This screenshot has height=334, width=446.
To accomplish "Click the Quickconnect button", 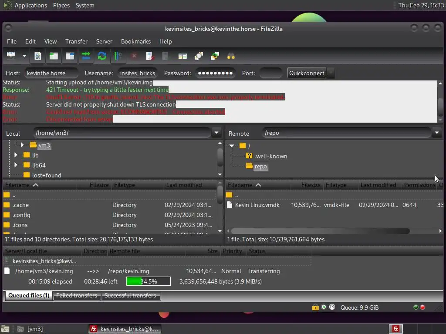I will coord(307,73).
